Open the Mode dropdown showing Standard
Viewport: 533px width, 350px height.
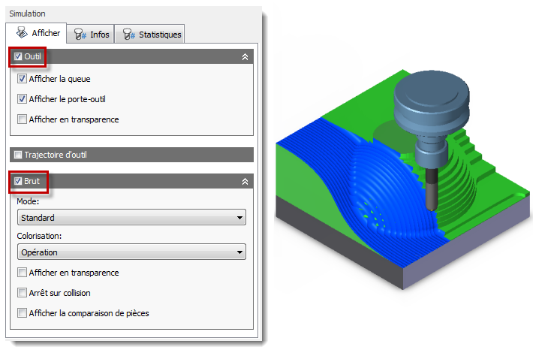click(131, 217)
